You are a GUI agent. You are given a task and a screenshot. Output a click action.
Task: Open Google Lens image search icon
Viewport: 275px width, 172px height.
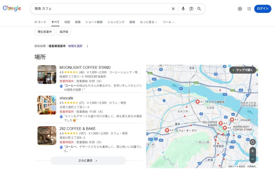[191, 9]
